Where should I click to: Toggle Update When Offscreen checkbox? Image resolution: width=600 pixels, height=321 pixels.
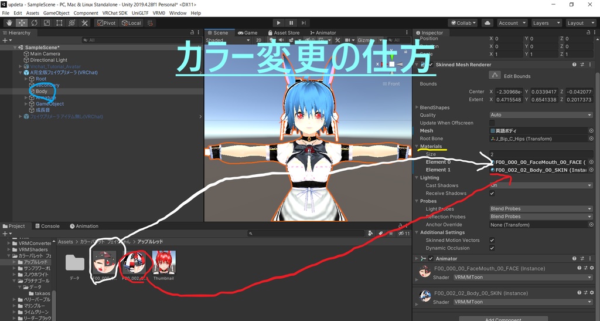click(x=492, y=123)
